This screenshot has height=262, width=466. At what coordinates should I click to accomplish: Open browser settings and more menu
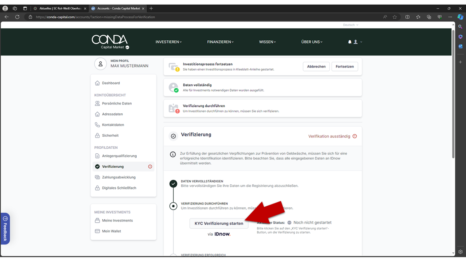(450, 17)
